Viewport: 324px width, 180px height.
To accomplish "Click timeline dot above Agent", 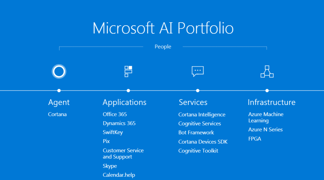I will click(x=59, y=91).
